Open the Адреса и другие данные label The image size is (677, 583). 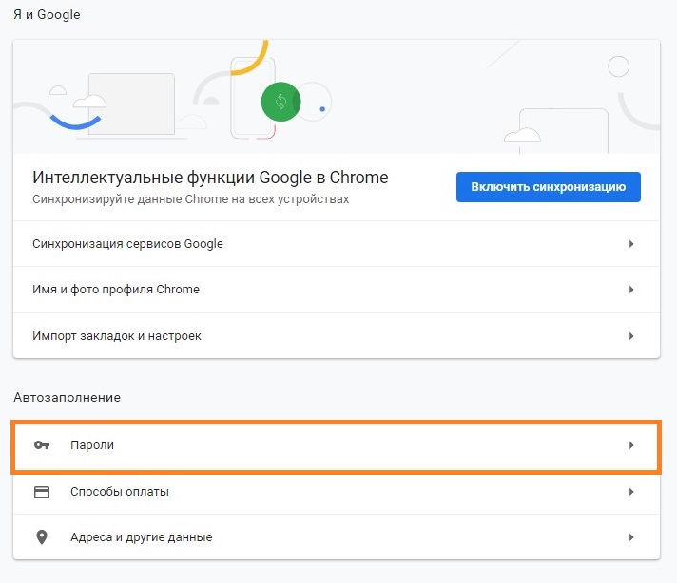(141, 537)
